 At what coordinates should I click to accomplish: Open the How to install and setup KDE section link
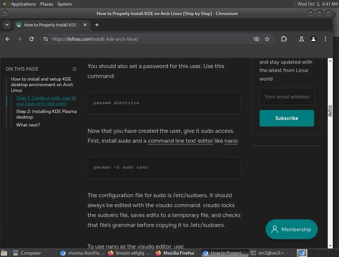(x=42, y=85)
